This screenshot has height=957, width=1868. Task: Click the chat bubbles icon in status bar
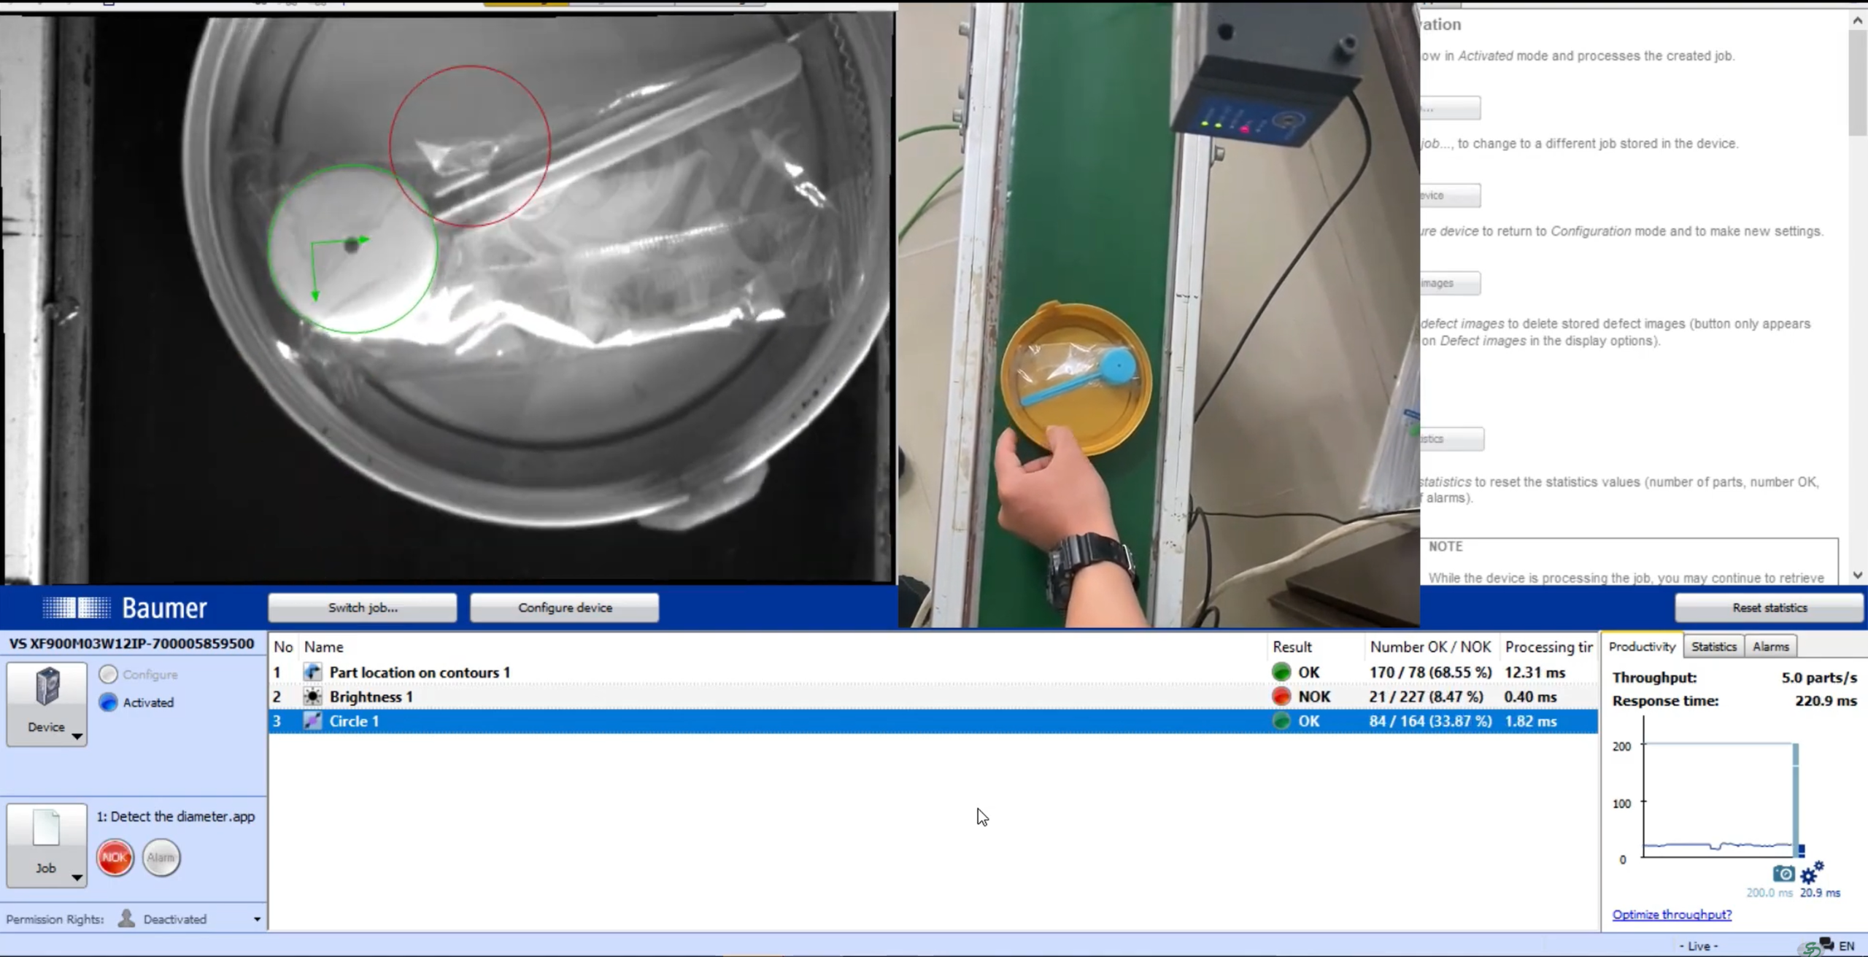(x=1826, y=943)
